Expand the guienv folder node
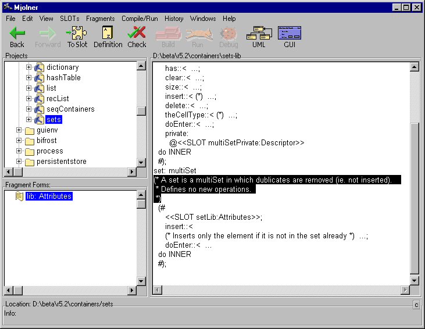The image size is (425, 329). (19, 130)
